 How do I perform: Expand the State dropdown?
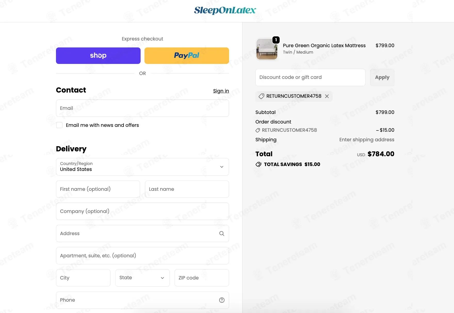pos(142,278)
